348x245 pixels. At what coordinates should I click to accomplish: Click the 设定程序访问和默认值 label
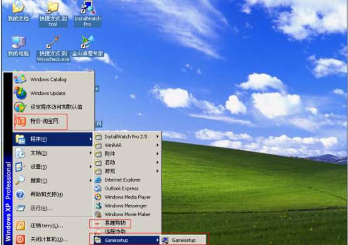coord(56,107)
